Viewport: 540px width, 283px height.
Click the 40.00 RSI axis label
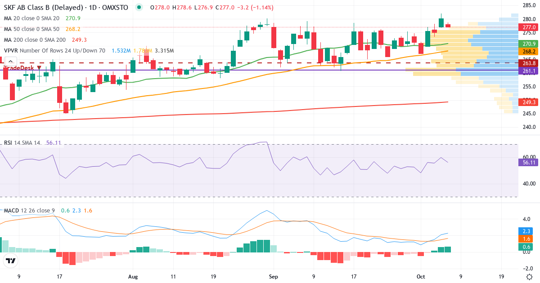529,183
